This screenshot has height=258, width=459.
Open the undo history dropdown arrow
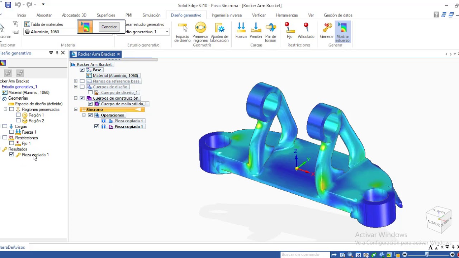tap(24, 5)
